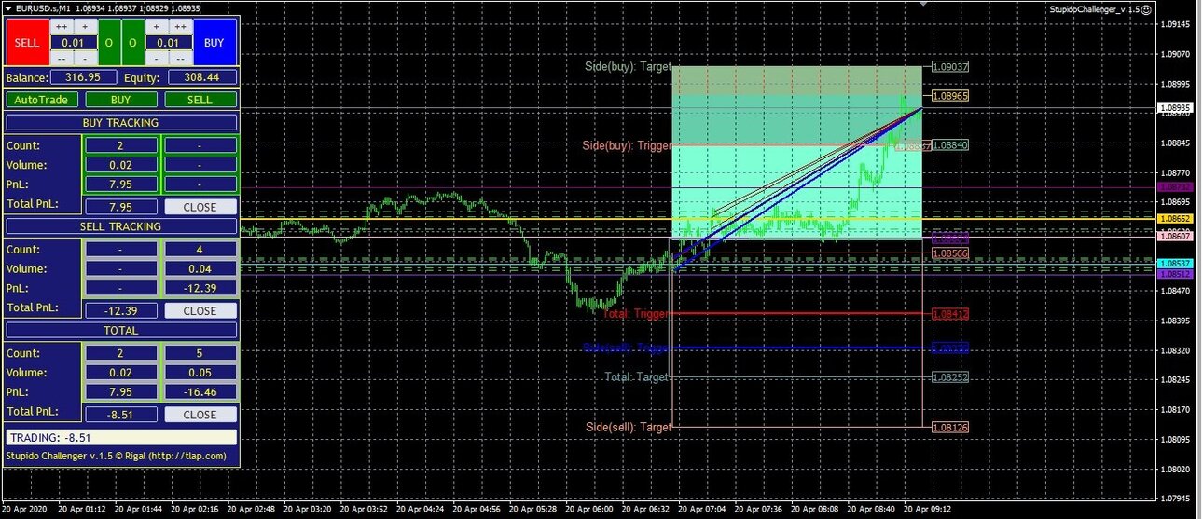Click the Side(sell): Target chart label
This screenshot has height=519, width=1203.
click(629, 427)
